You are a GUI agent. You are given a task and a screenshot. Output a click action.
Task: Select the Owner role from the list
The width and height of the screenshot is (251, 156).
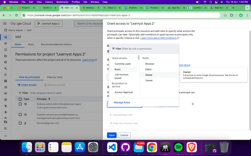(149, 75)
